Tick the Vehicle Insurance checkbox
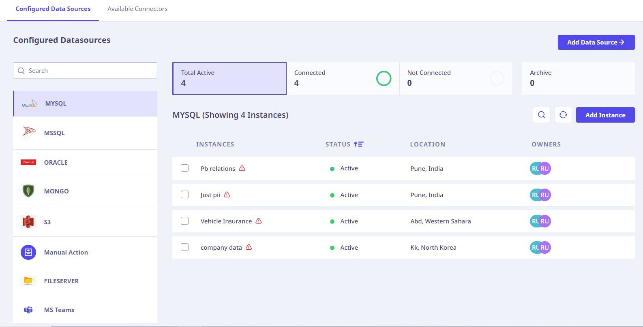This screenshot has width=643, height=327. click(185, 221)
